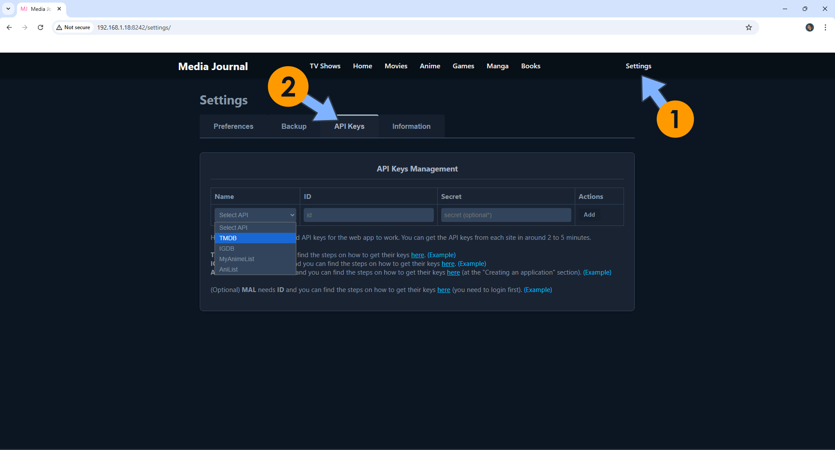Focus the secret (optional) text field
835x450 pixels.
506,215
